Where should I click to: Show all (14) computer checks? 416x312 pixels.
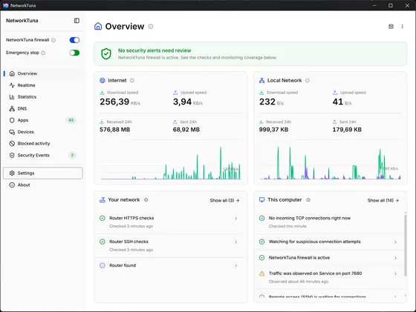383,201
